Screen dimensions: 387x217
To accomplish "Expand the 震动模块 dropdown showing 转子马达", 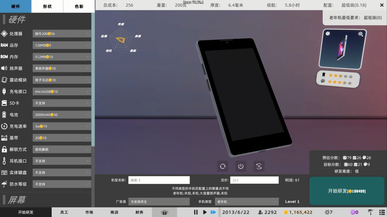I will 62,80.
